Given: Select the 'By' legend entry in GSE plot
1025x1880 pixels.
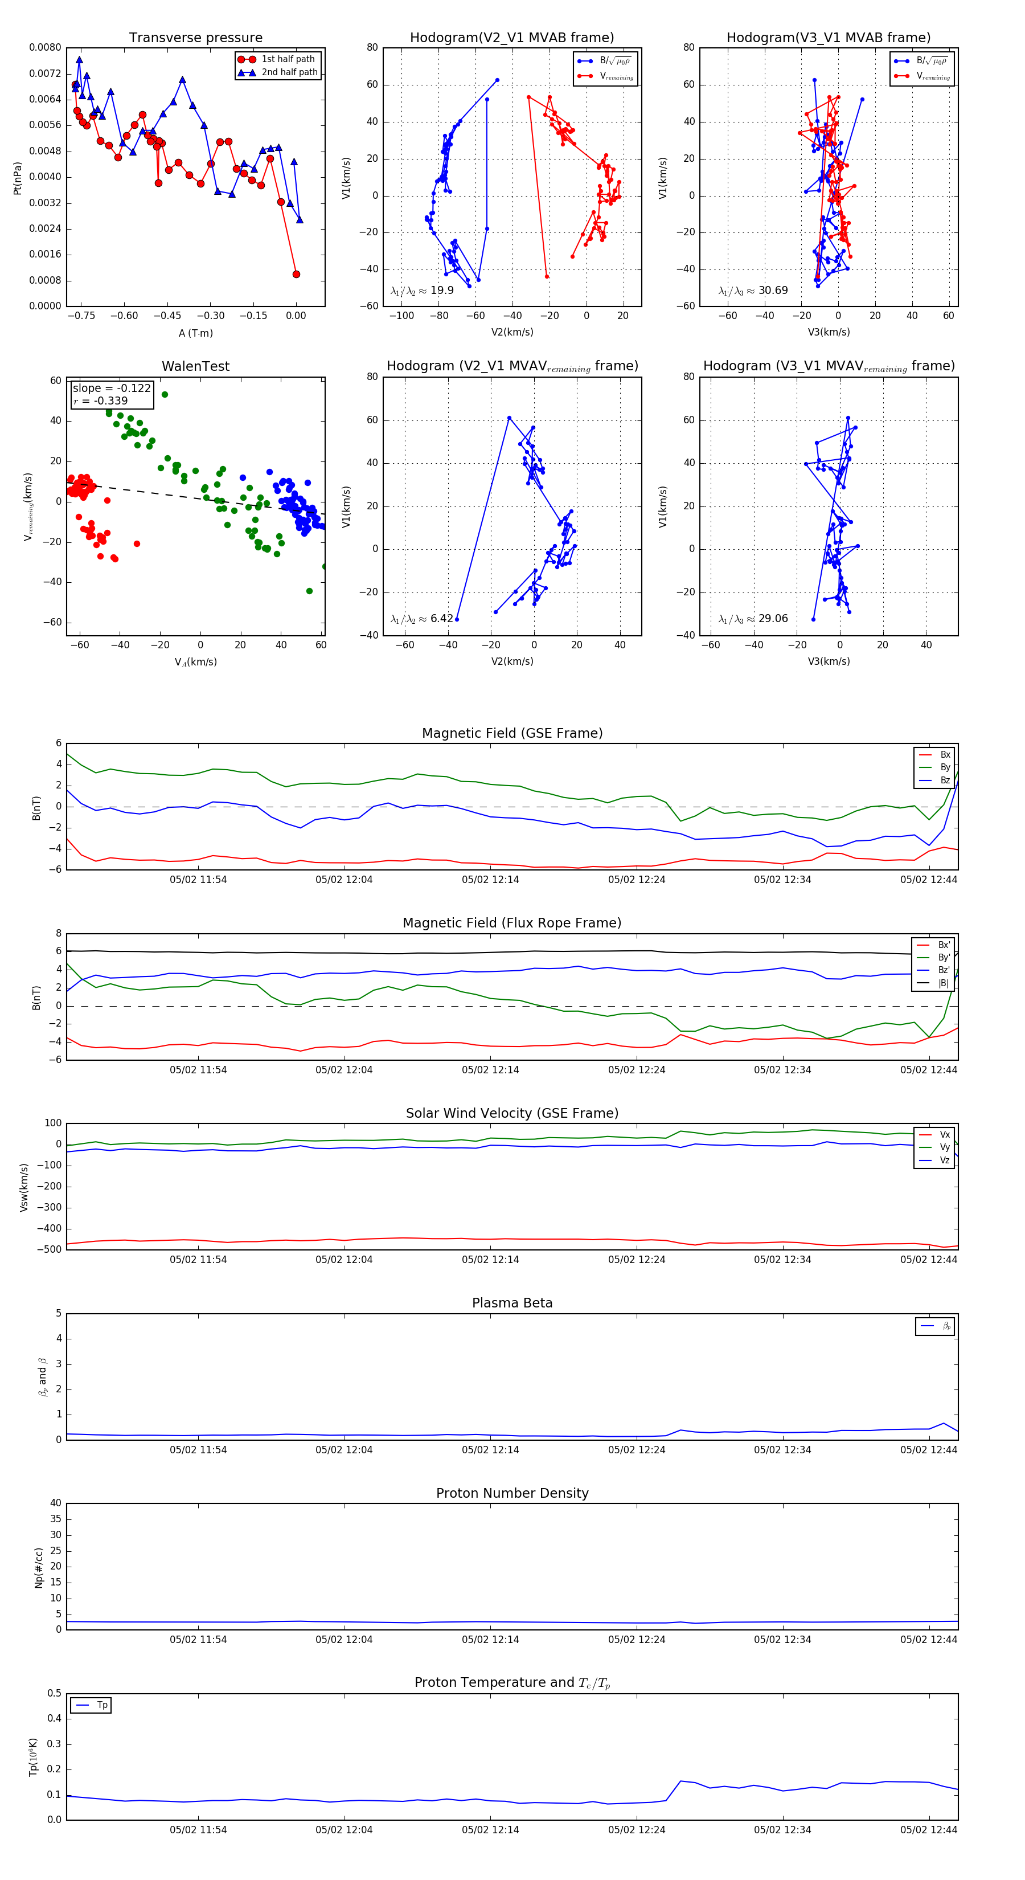Looking at the screenshot, I should [934, 768].
